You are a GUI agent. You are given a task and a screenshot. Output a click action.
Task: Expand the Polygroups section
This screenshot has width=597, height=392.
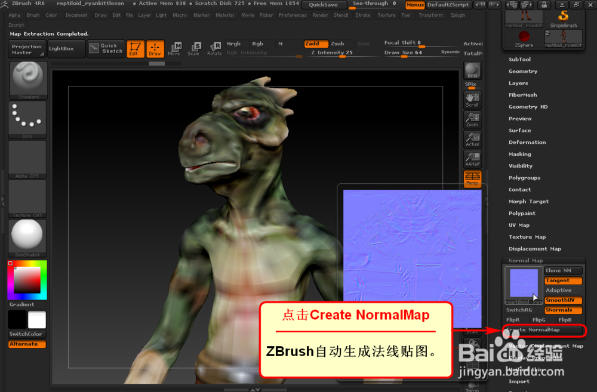pos(524,178)
